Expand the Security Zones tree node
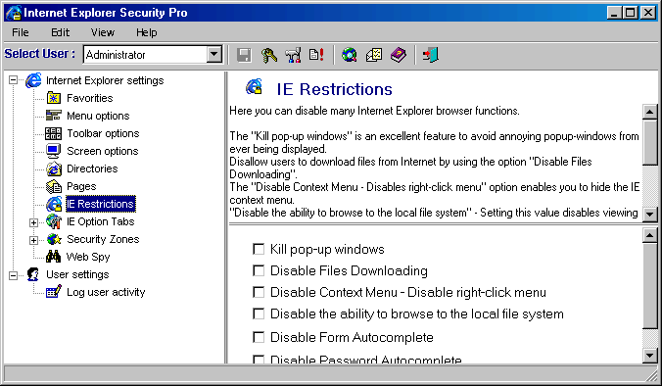Image resolution: width=662 pixels, height=386 pixels. click(x=33, y=240)
